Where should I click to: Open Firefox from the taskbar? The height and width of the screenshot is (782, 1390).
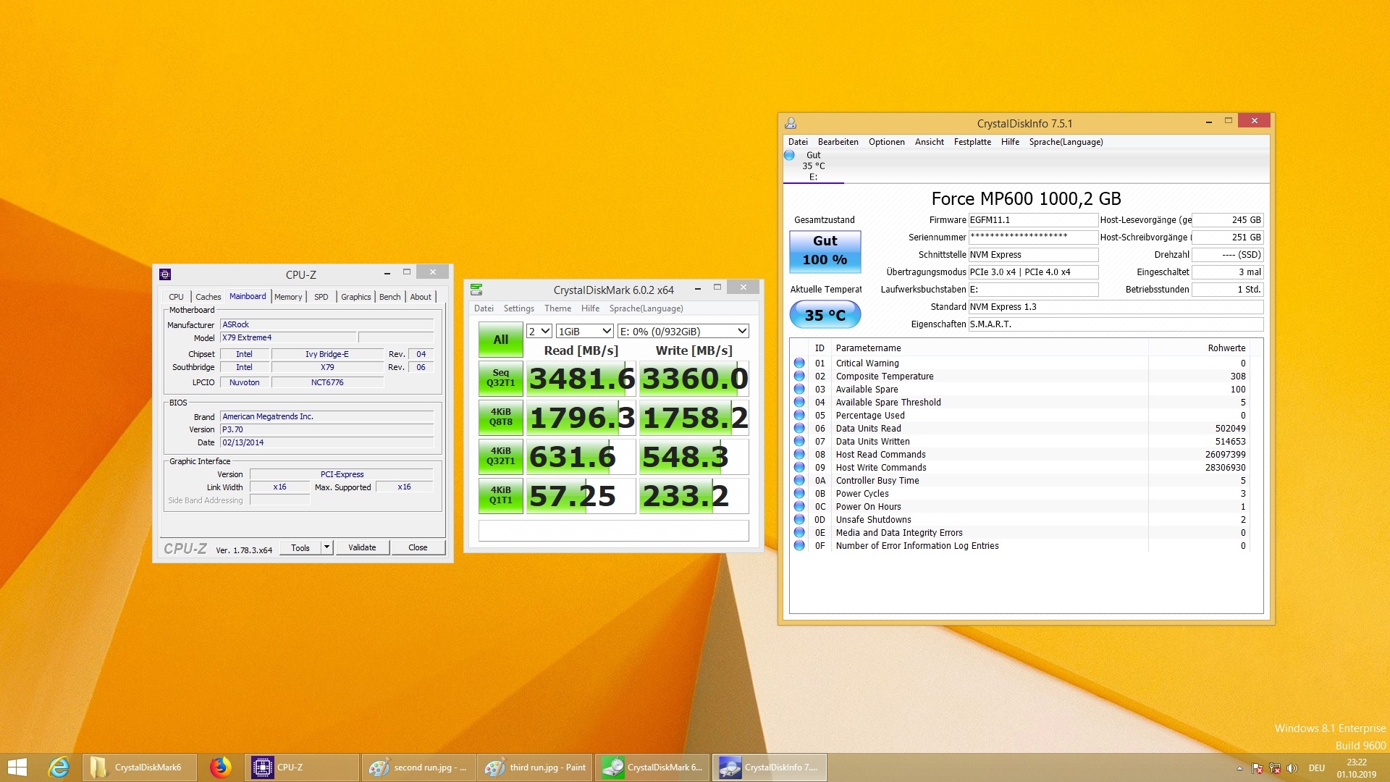tap(220, 768)
